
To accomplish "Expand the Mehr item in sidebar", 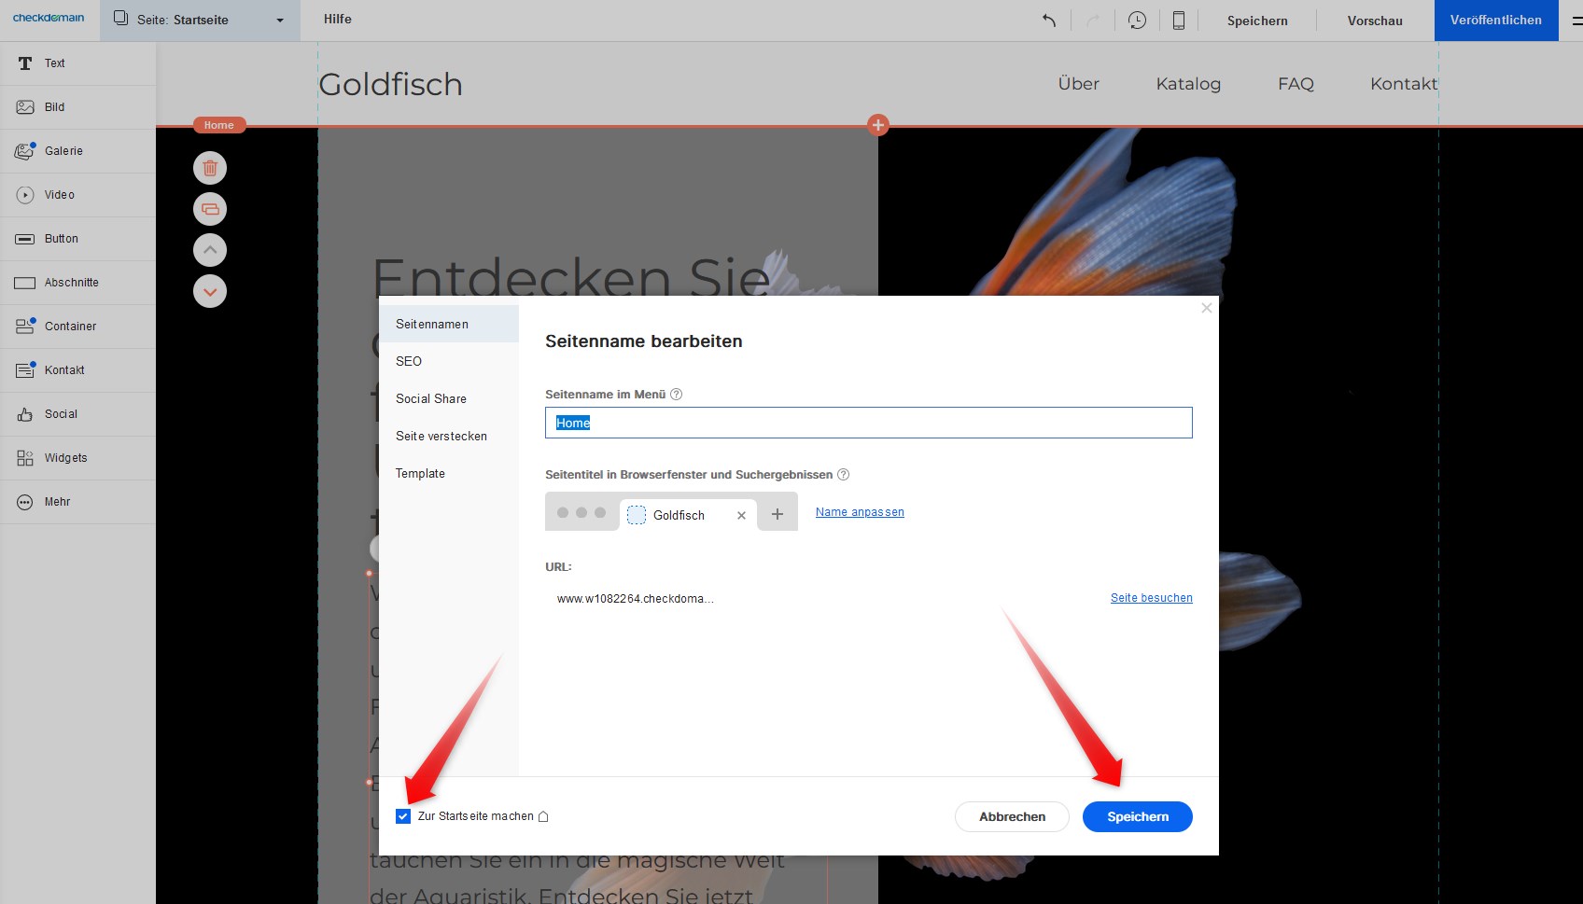I will (x=57, y=502).
